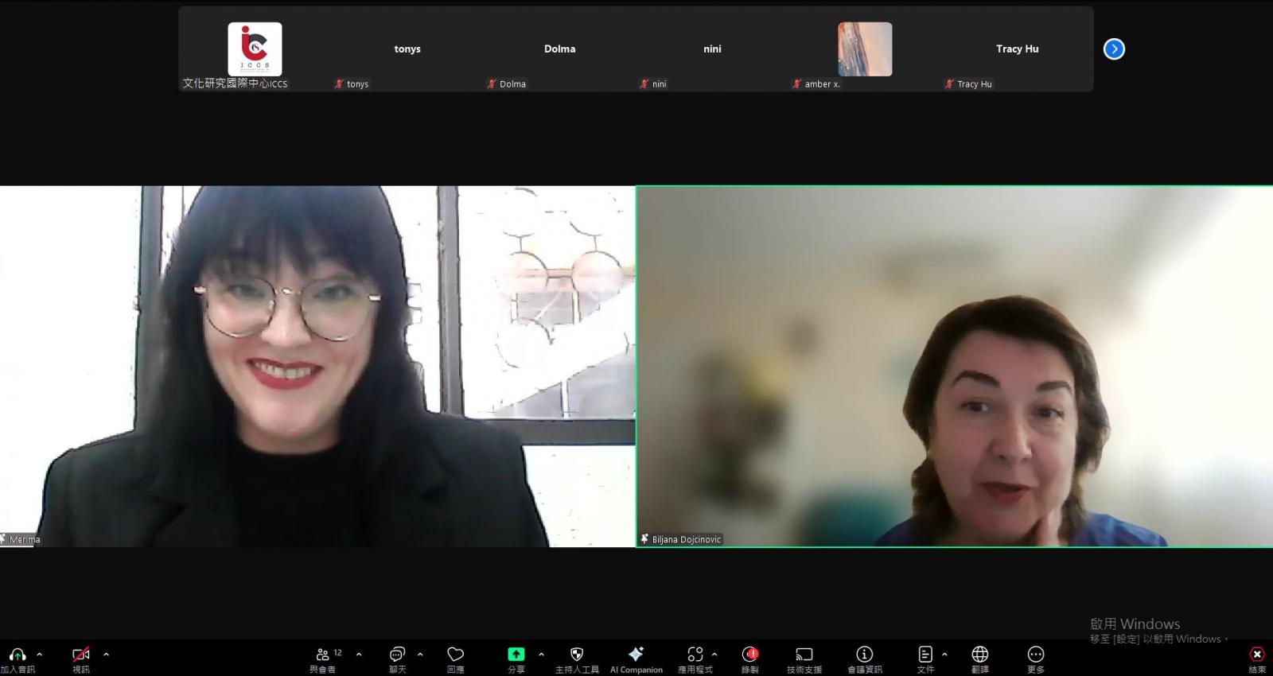Open Host Tools (主持人工具) shield icon

click(577, 655)
